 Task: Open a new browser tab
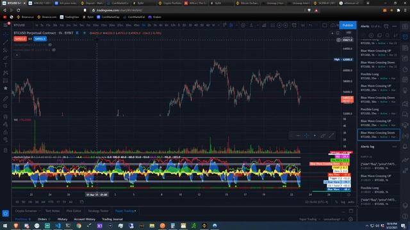pos(368,3)
